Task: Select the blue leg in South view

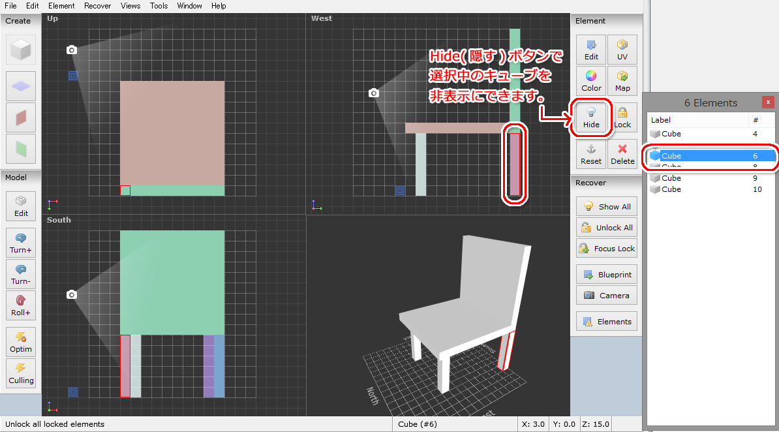Action: (x=219, y=366)
